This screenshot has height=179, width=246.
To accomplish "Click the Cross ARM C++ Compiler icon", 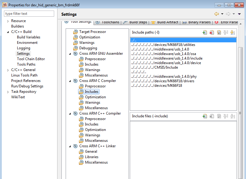I will tap(75, 113).
